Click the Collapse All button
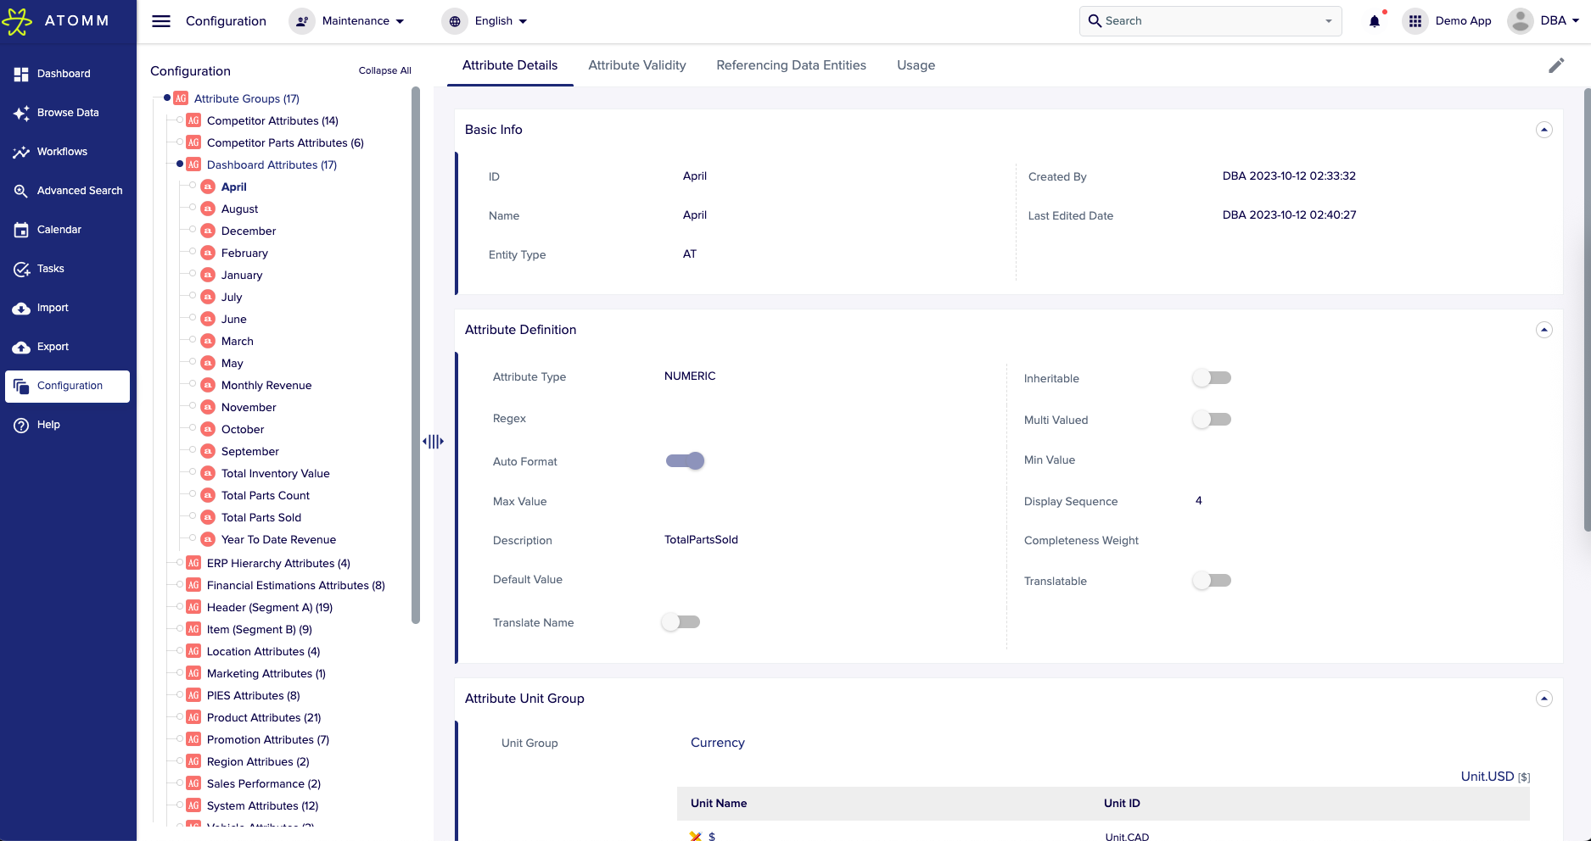 coord(384,70)
